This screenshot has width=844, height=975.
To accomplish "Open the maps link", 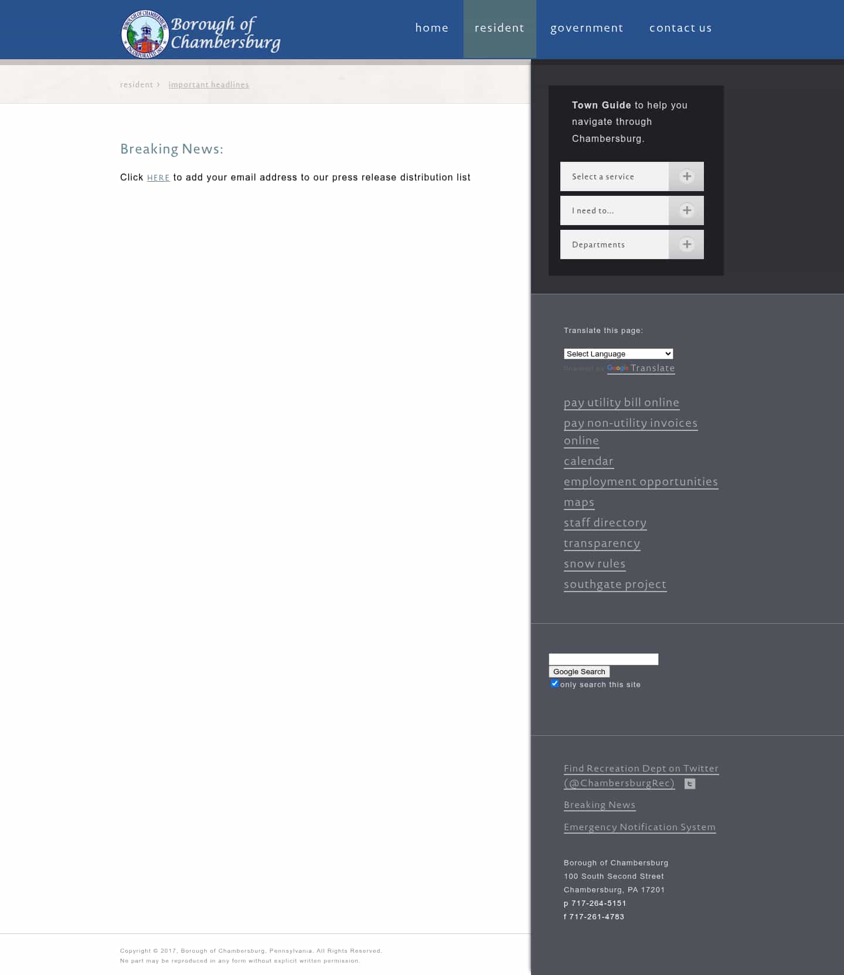I will point(579,502).
